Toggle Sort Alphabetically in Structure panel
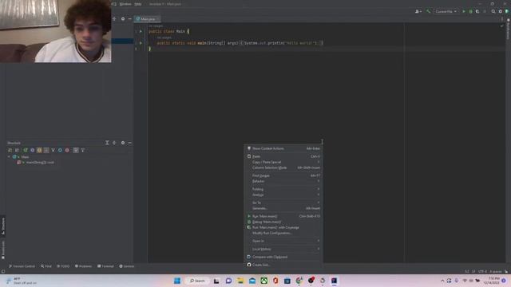The width and height of the screenshot is (511, 287). (x=17, y=150)
